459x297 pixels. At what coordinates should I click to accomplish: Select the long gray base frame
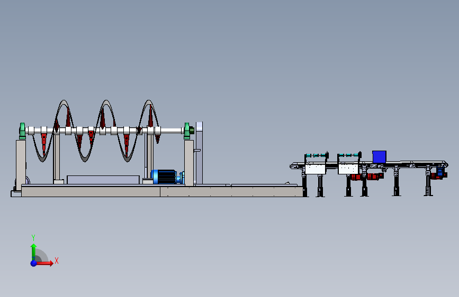pyautogui.click(x=162, y=191)
